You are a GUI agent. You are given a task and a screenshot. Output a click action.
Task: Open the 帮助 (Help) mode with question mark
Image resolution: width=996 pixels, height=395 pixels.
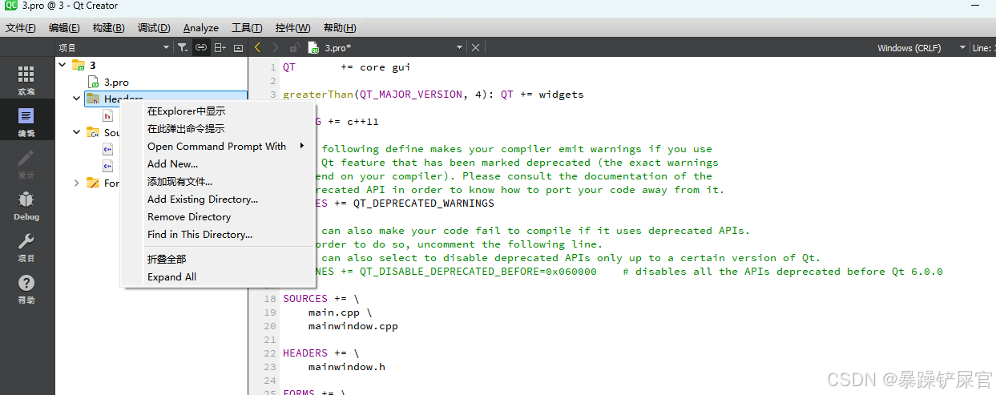coord(26,288)
